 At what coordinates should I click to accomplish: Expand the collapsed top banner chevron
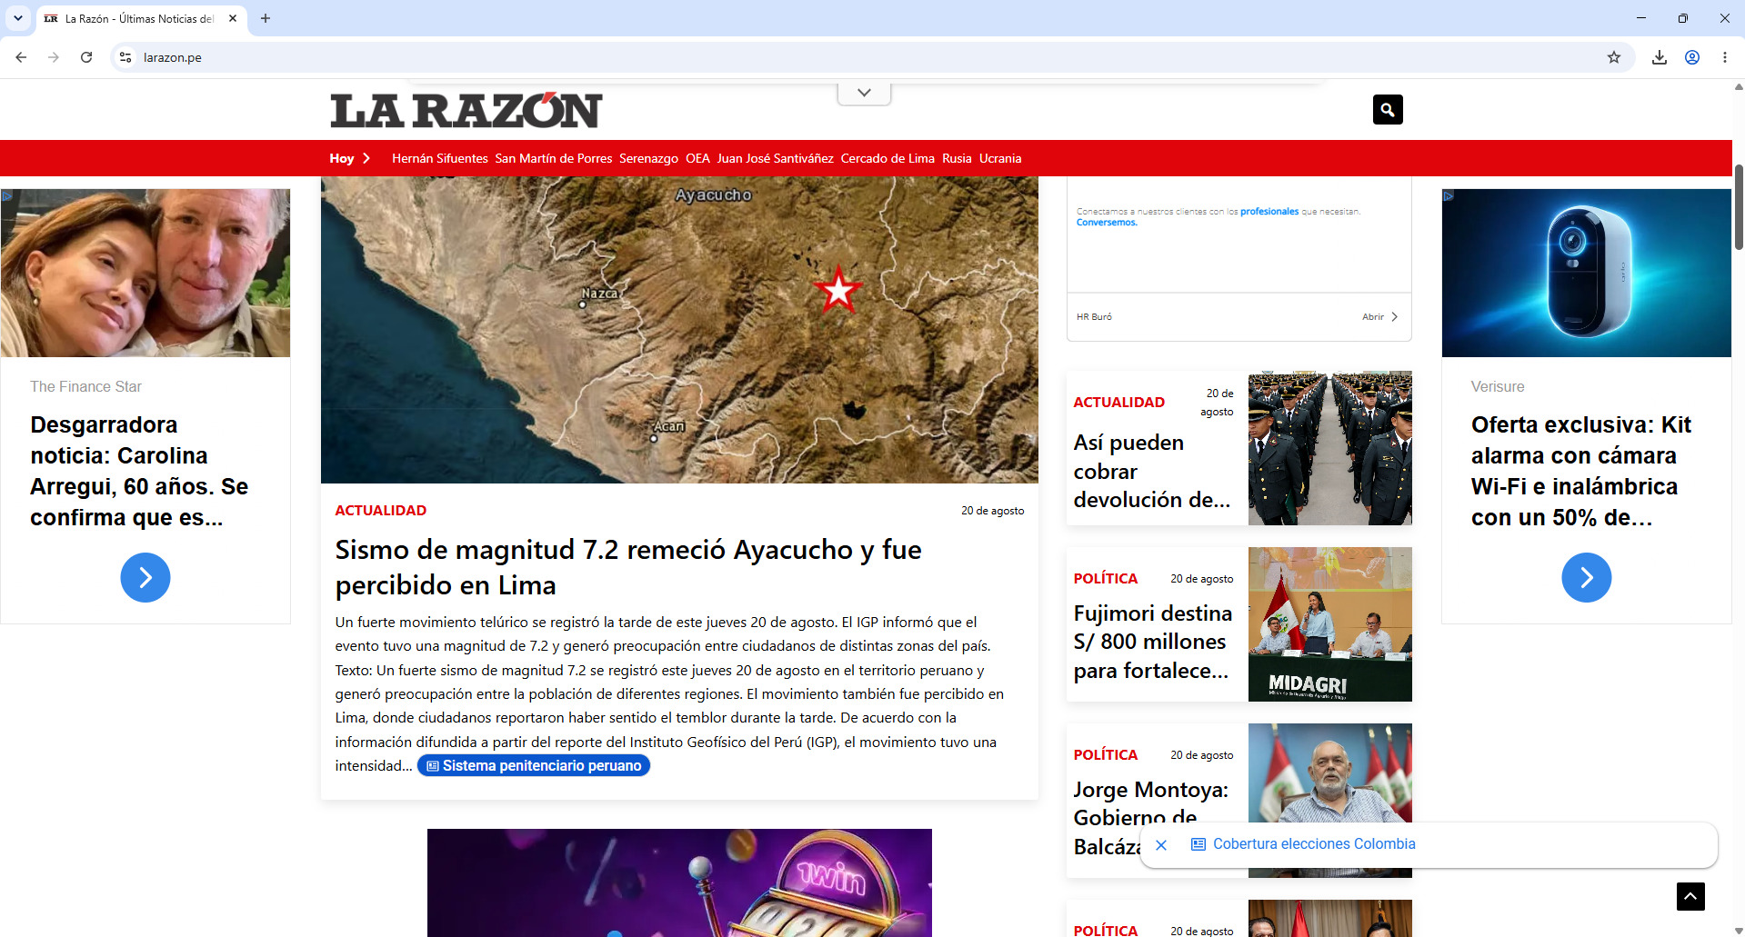[864, 93]
